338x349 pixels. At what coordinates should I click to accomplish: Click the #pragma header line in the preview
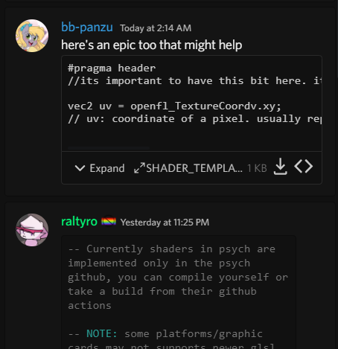[x=112, y=68]
